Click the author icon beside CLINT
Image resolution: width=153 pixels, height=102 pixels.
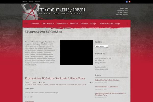[40, 82]
